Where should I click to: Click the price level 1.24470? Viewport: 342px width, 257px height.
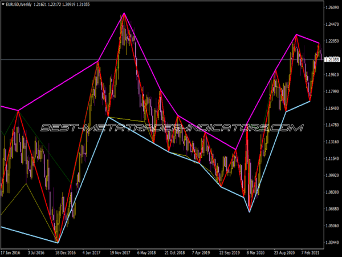point(332,24)
